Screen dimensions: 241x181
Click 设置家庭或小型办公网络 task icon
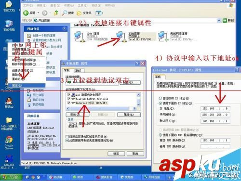(x=29, y=40)
